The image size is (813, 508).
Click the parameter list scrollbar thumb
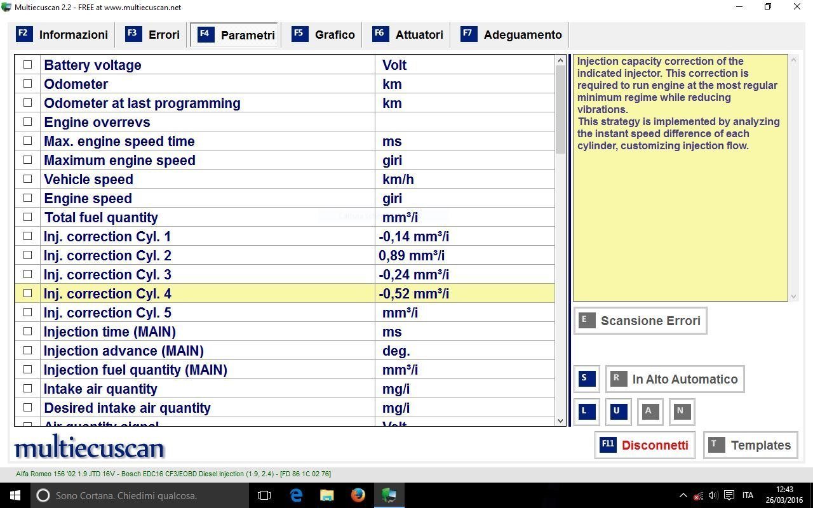[x=560, y=109]
